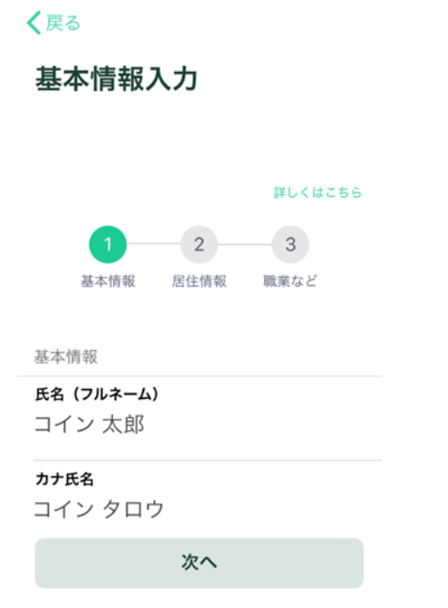Image resolution: width=448 pixels, height=608 pixels.
Task: Click the divider between name and kana fields
Action: tap(208, 460)
